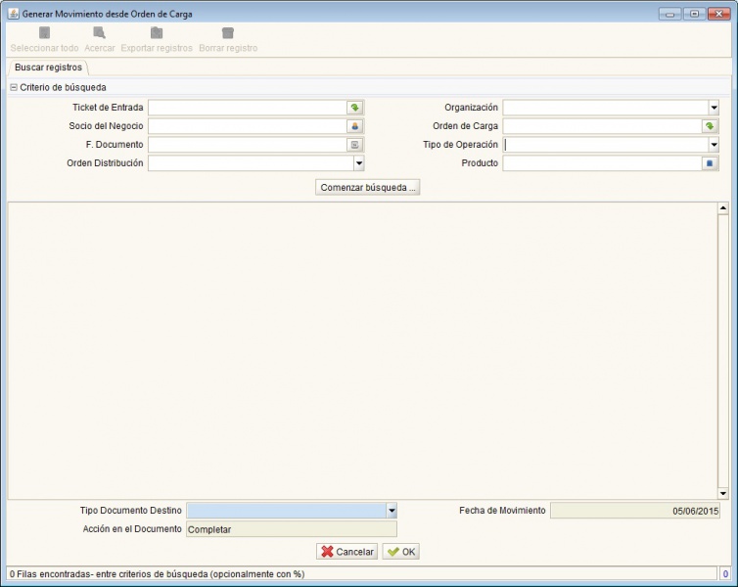Open Ticket de Entrada lookup icon
This screenshot has height=587, width=738.
pos(355,108)
